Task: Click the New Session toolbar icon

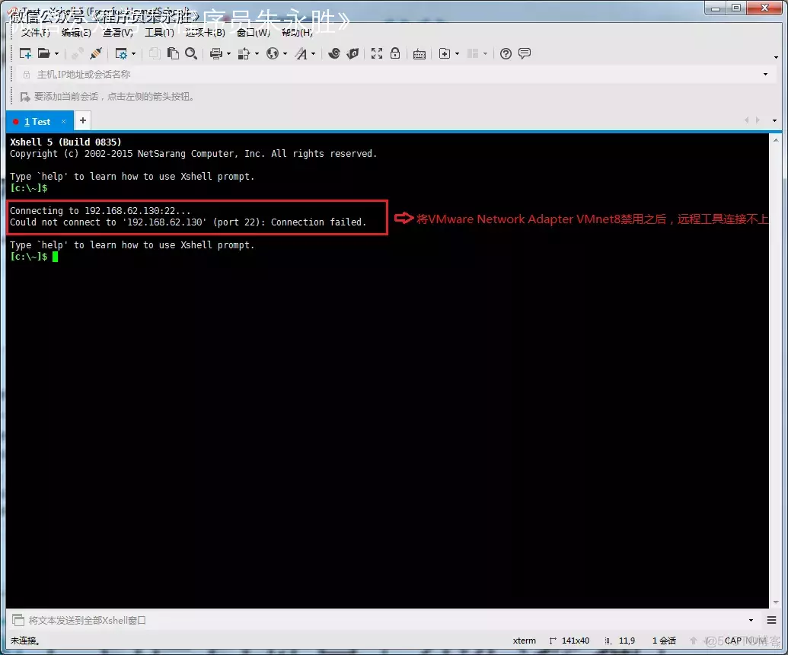Action: [x=25, y=53]
